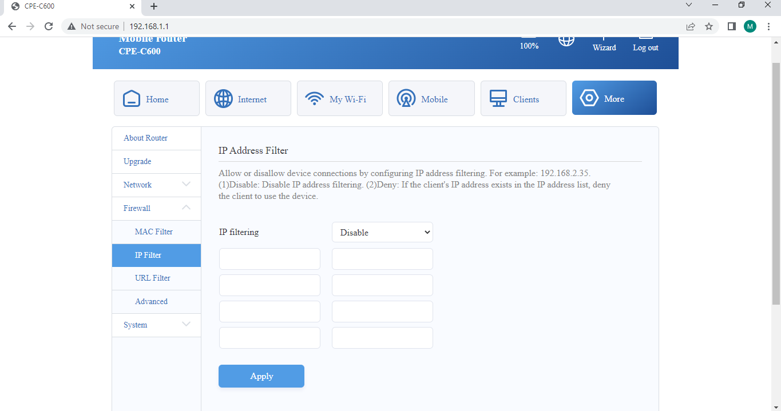Open Upgrade in sidebar

[157, 162]
